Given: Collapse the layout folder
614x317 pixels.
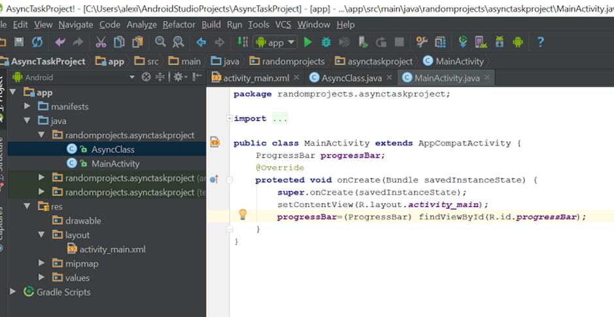Looking at the screenshot, I should coord(41,235).
